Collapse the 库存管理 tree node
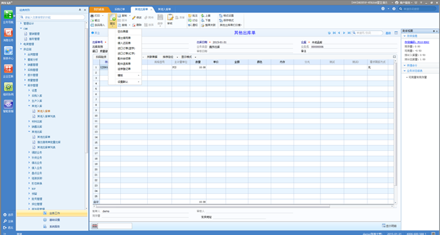440x235 pixels. [x=25, y=85]
